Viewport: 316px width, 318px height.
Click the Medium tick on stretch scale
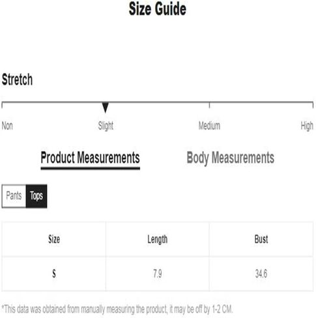click(209, 105)
